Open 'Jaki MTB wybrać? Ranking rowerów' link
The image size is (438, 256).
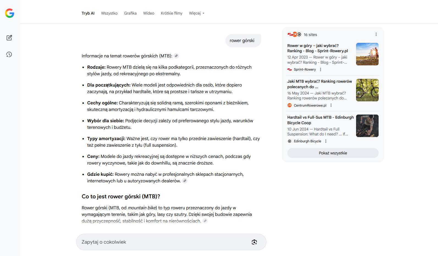point(319,84)
